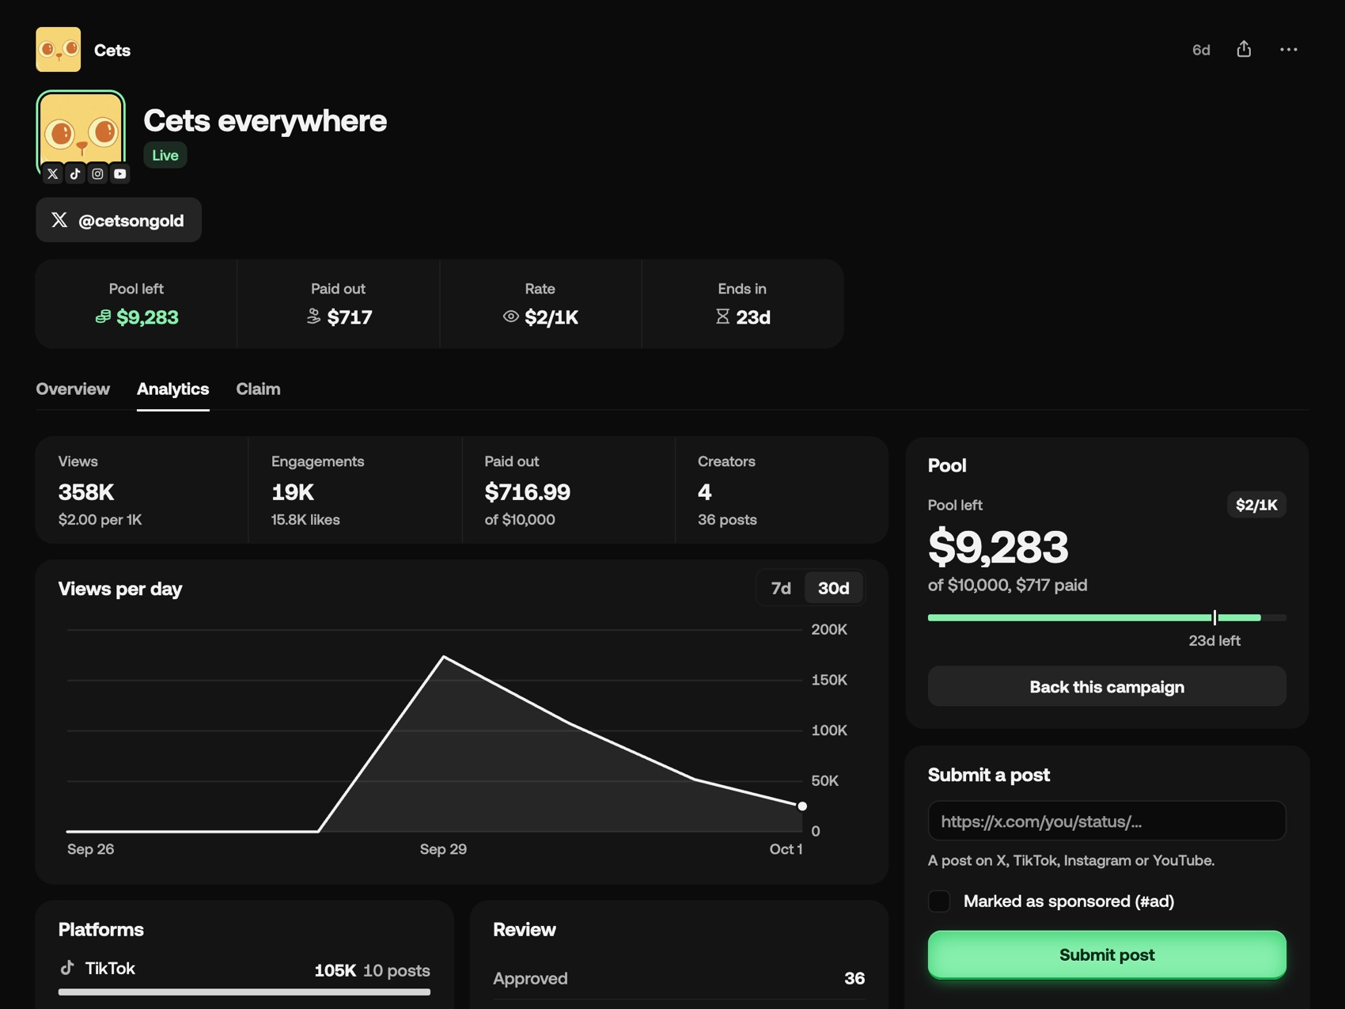Click the pool progress bar marker
Image resolution: width=1345 pixels, height=1009 pixels.
(1214, 617)
